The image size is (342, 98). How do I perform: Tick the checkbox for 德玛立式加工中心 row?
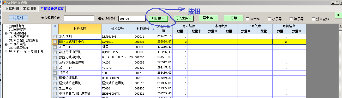[55, 42]
